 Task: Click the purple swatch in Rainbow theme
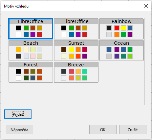(130, 35)
